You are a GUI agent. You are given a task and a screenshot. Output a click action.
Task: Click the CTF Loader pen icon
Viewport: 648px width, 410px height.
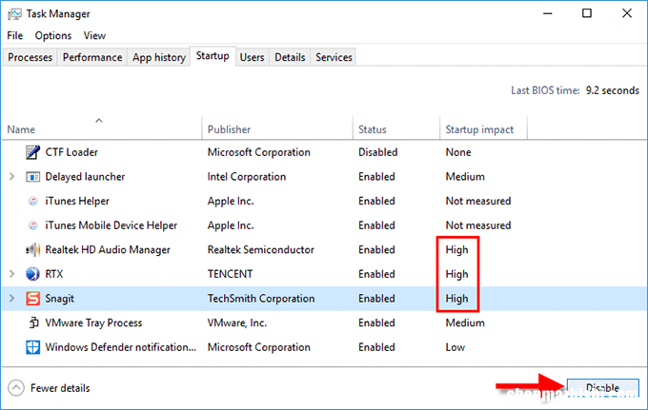[32, 152]
